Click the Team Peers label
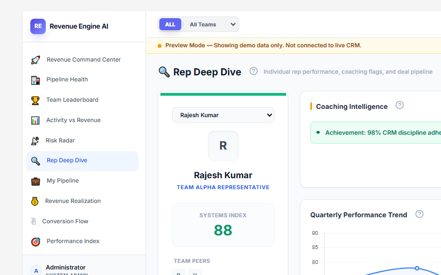The width and height of the screenshot is (441, 275). click(192, 261)
